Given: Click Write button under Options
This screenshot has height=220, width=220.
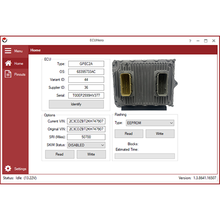Looking at the screenshot, I should coord(91,154).
